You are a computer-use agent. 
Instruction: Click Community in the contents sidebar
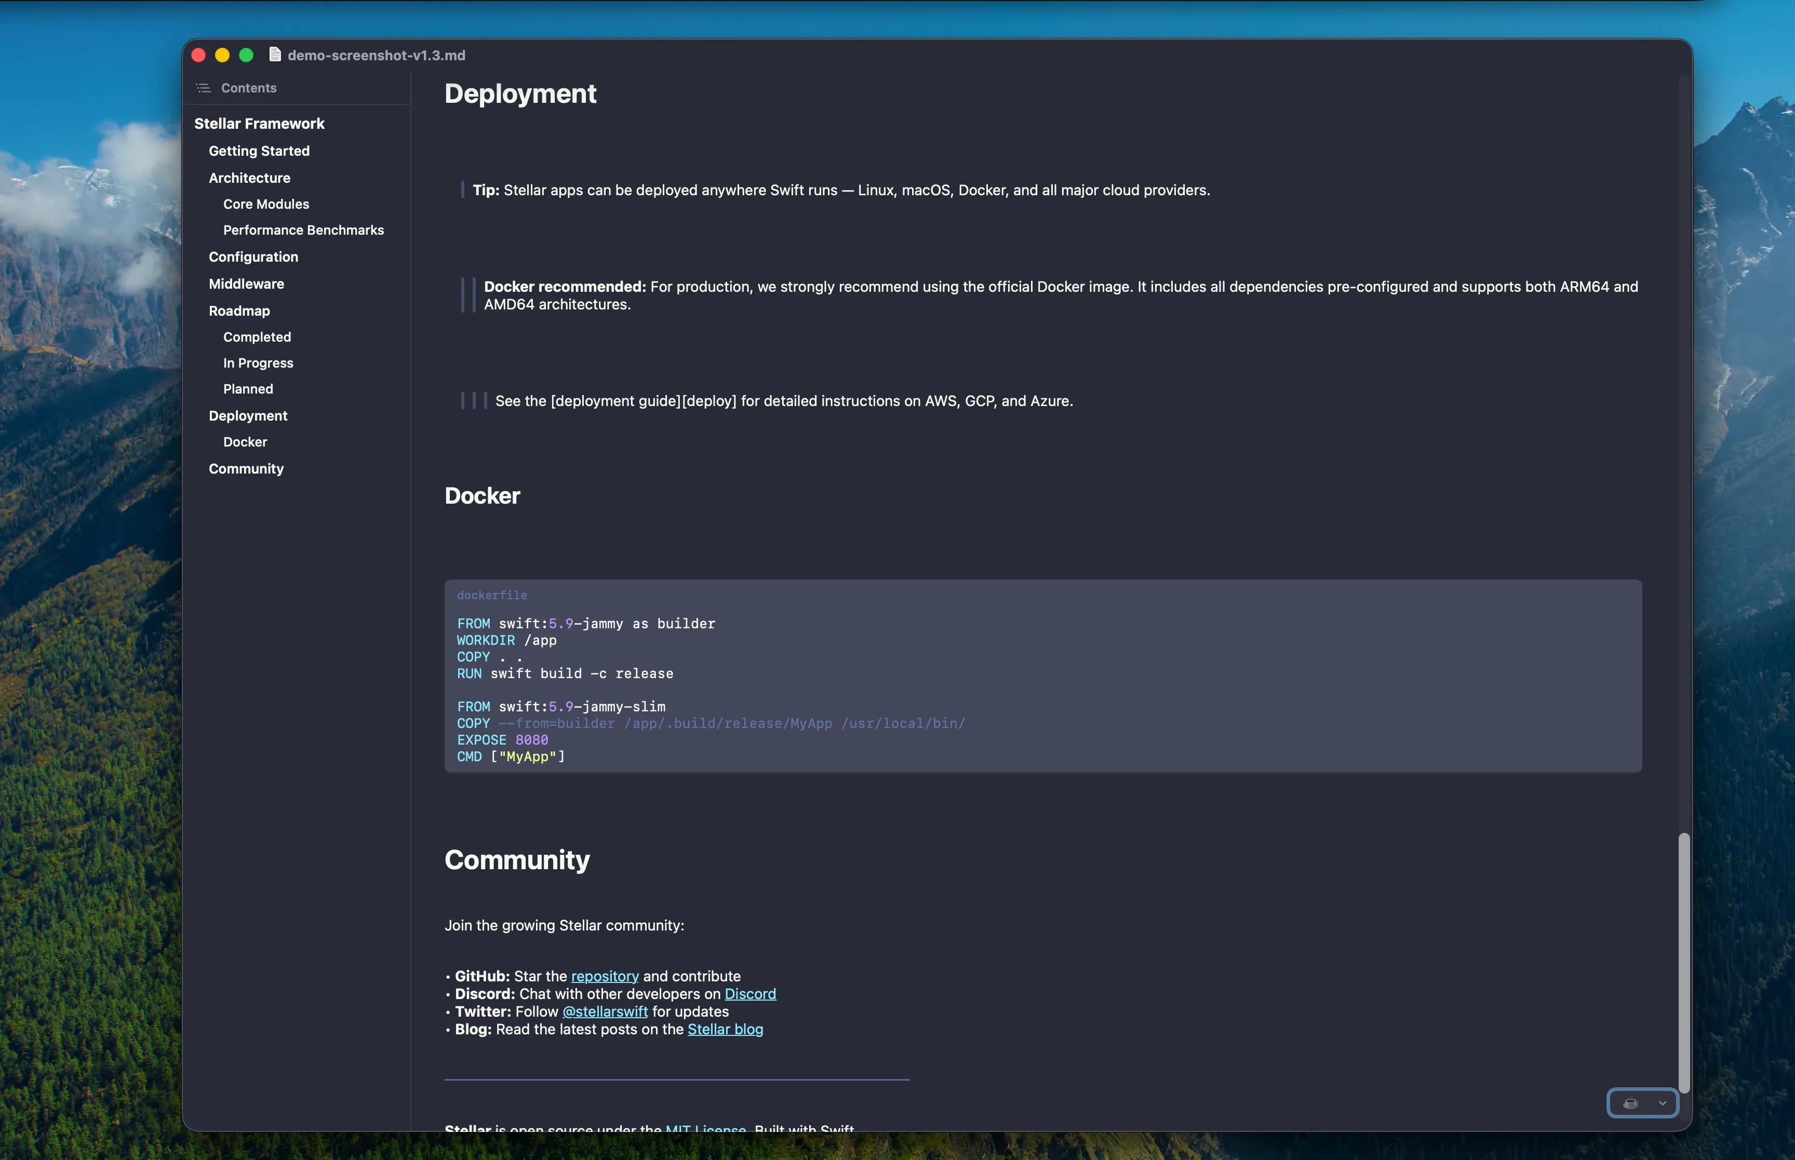coord(246,468)
